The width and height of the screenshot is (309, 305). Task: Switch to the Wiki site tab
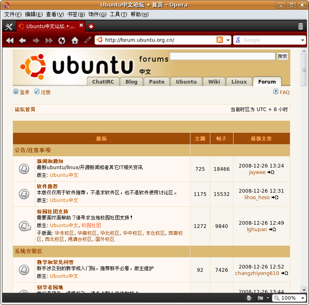(214, 82)
